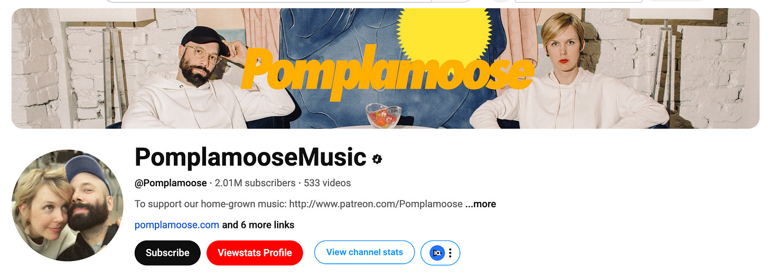The image size is (769, 279).
Task: Open the Pomplamoose circular channel avatar
Action: pyautogui.click(x=68, y=205)
